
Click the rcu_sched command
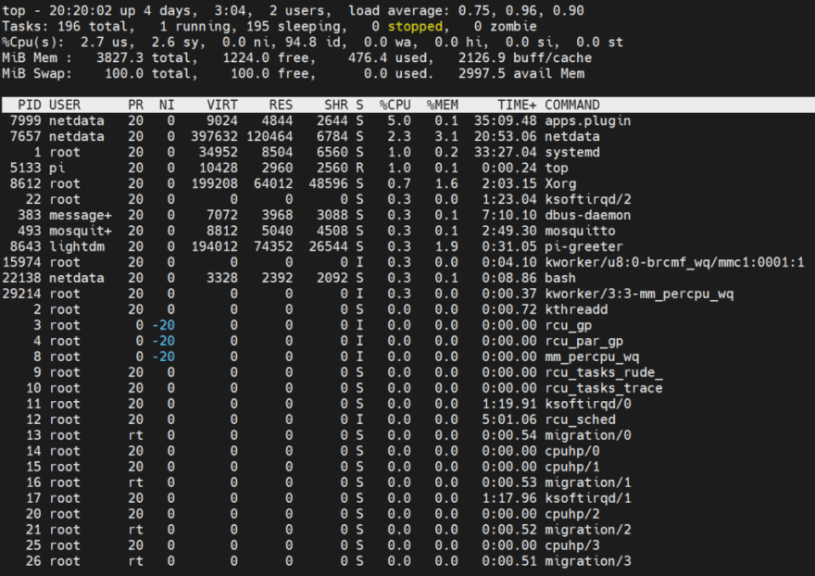click(580, 419)
